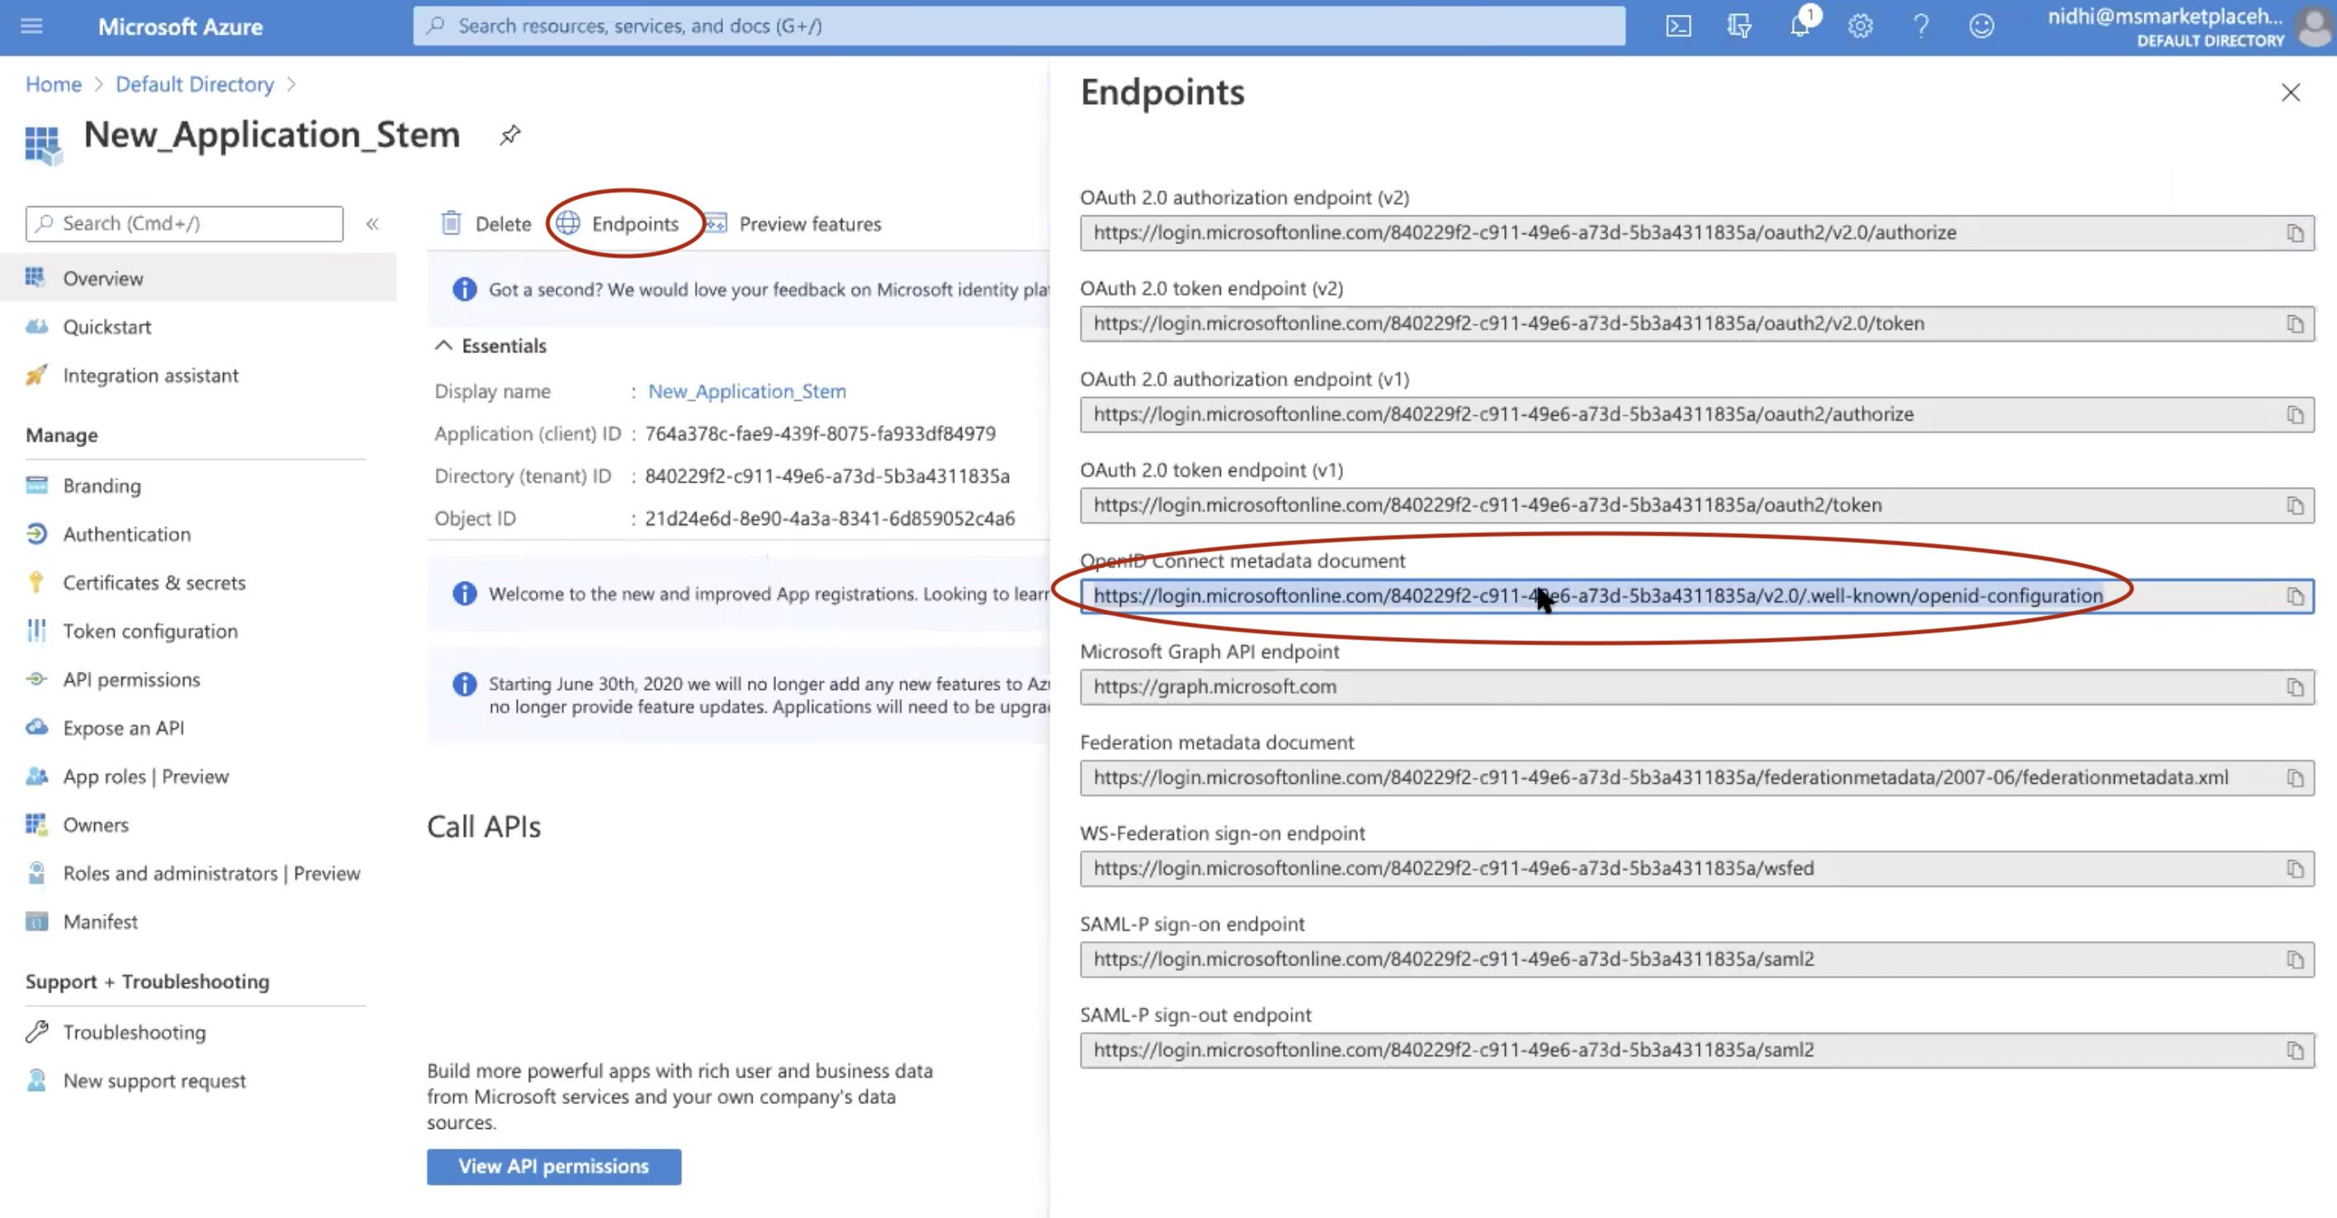The height and width of the screenshot is (1218, 2337).
Task: Select OAuth 2.0 token endpoint (v2) field
Action: click(1696, 323)
